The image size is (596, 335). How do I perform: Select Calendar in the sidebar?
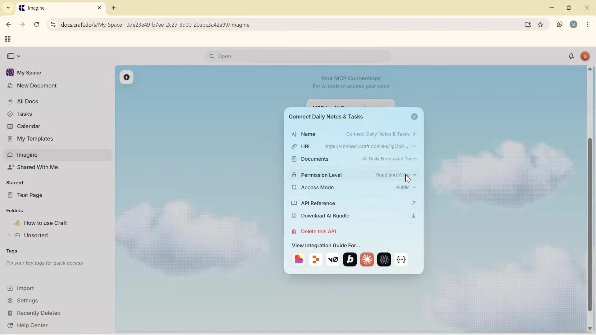point(28,126)
